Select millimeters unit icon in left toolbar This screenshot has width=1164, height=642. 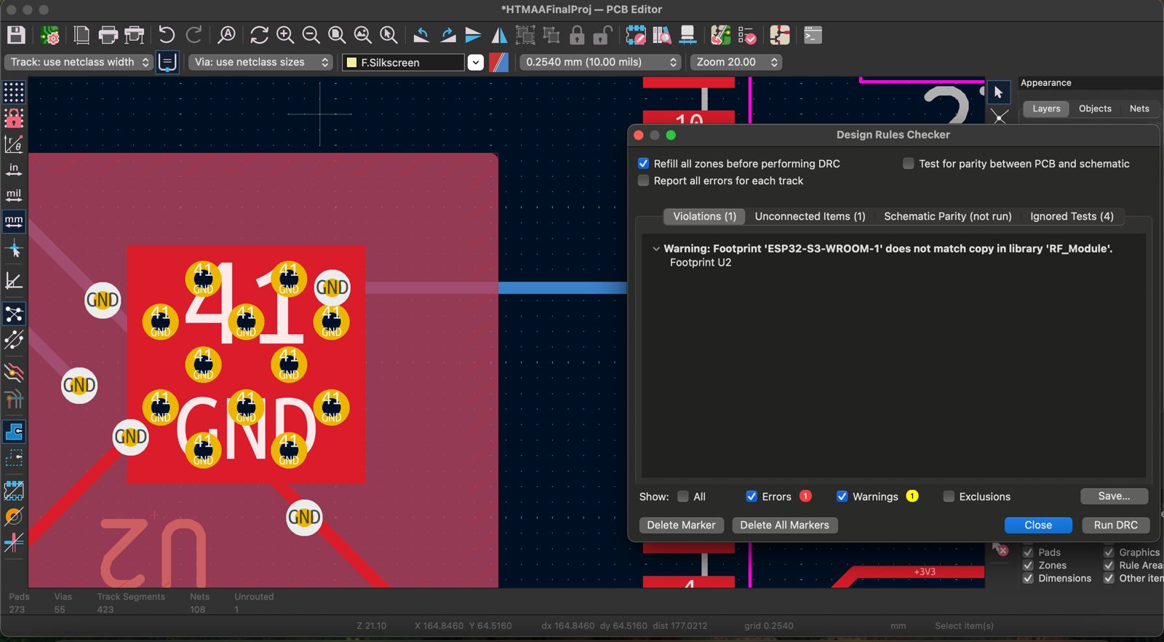coord(14,221)
